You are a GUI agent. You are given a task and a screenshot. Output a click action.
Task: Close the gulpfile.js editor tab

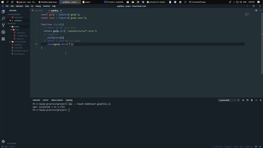tap(61, 11)
